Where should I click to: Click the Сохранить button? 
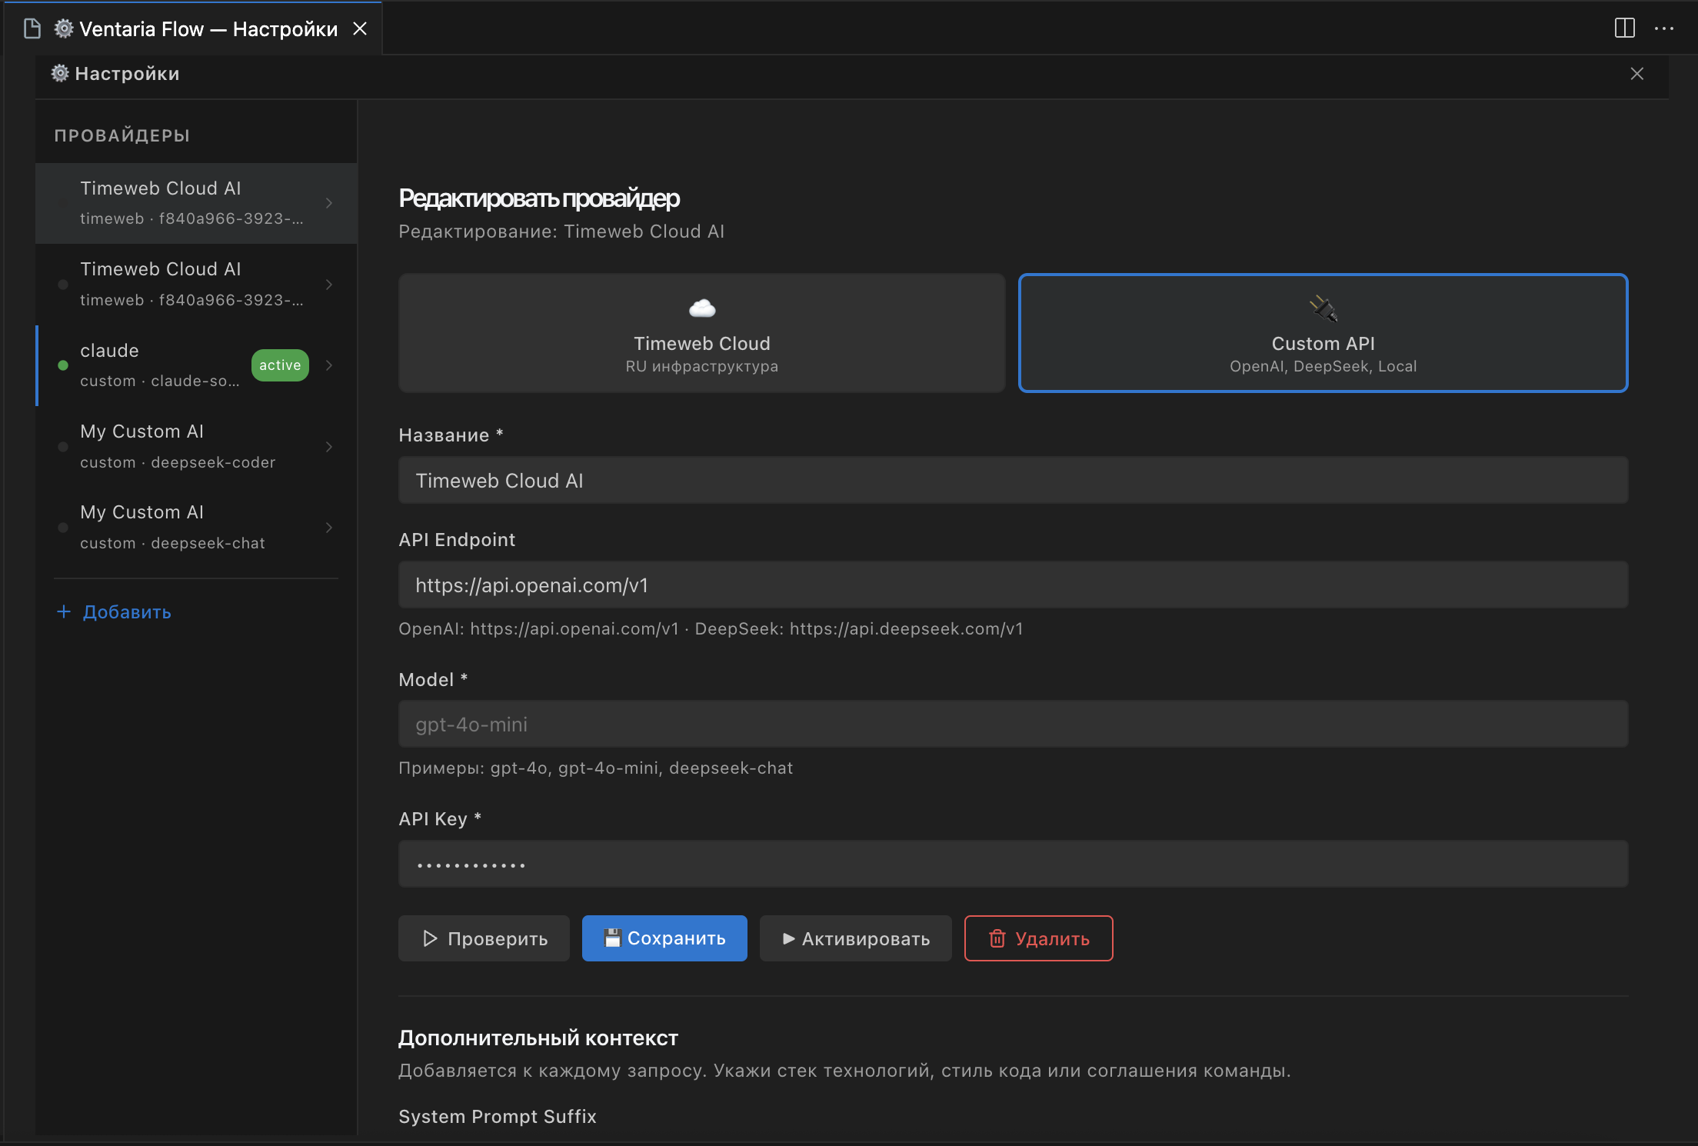(664, 938)
